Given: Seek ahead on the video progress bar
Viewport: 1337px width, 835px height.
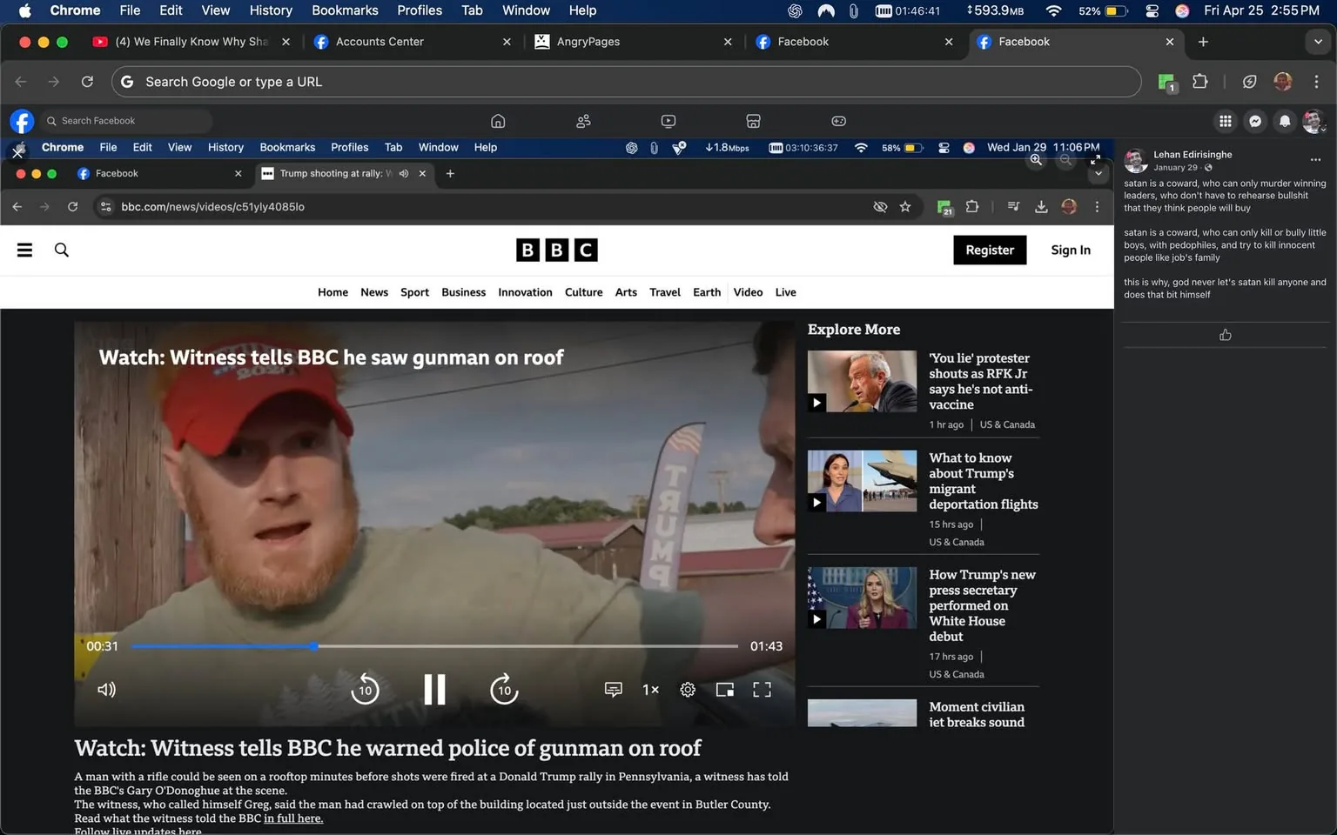Looking at the screenshot, I should click(522, 645).
